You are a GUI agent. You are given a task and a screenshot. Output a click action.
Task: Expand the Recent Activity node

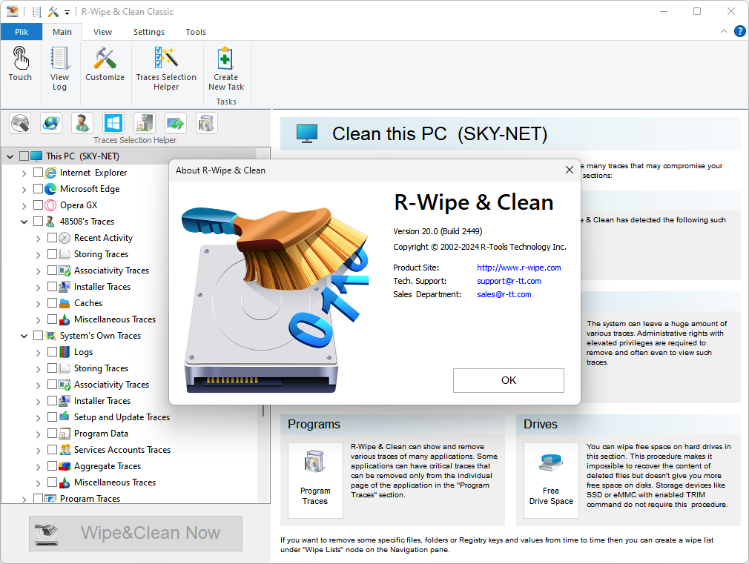[x=39, y=238]
